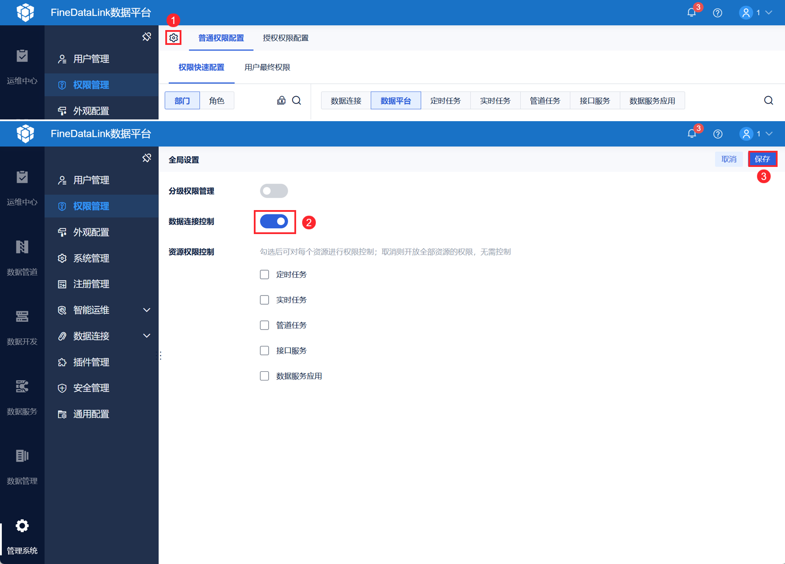Viewport: 785px width, 564px height.
Task: Open global settings gear icon beside 普通权限配置
Action: 174,38
